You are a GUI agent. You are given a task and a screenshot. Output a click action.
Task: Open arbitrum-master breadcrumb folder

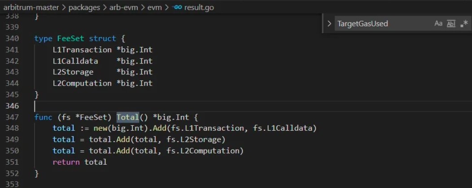coord(31,7)
